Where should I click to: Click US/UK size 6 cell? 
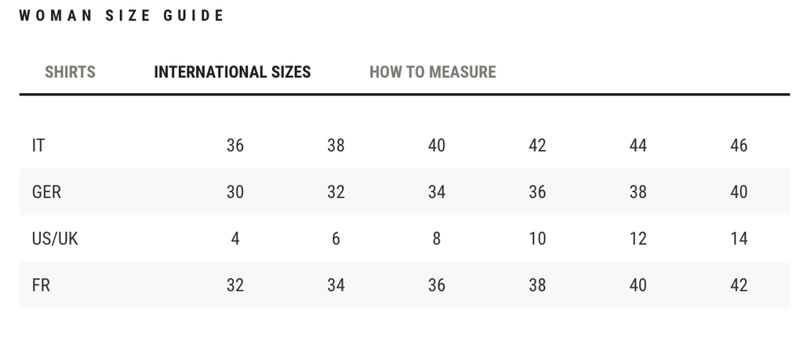[336, 239]
